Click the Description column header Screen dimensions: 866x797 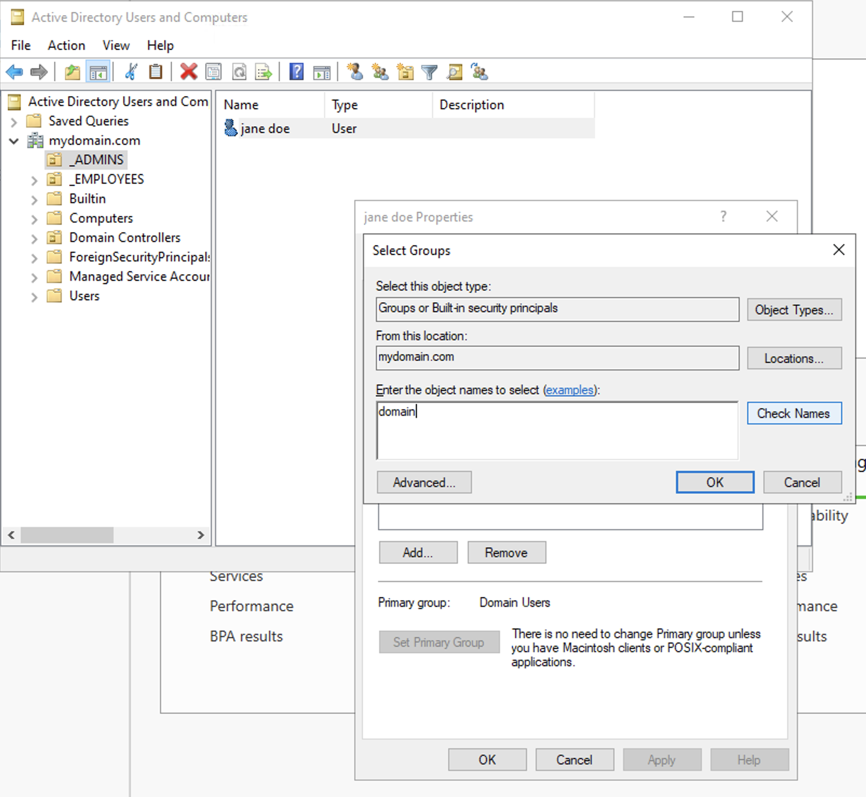513,105
